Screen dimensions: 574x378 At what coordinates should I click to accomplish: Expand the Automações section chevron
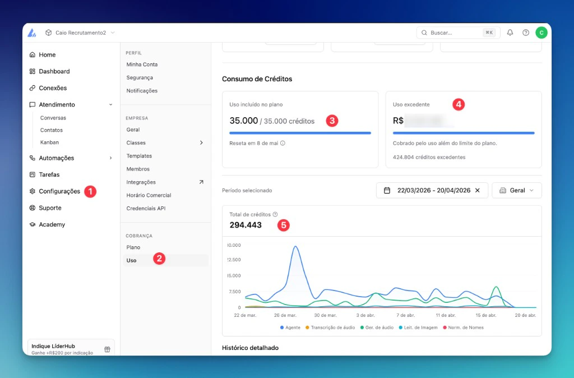tap(110, 158)
